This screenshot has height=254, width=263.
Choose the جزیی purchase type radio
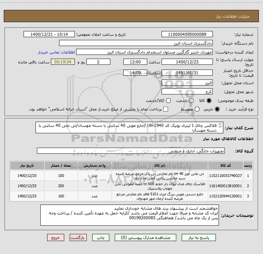(x=217, y=109)
